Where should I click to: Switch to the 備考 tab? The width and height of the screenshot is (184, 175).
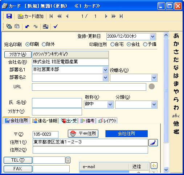click(x=87, y=121)
